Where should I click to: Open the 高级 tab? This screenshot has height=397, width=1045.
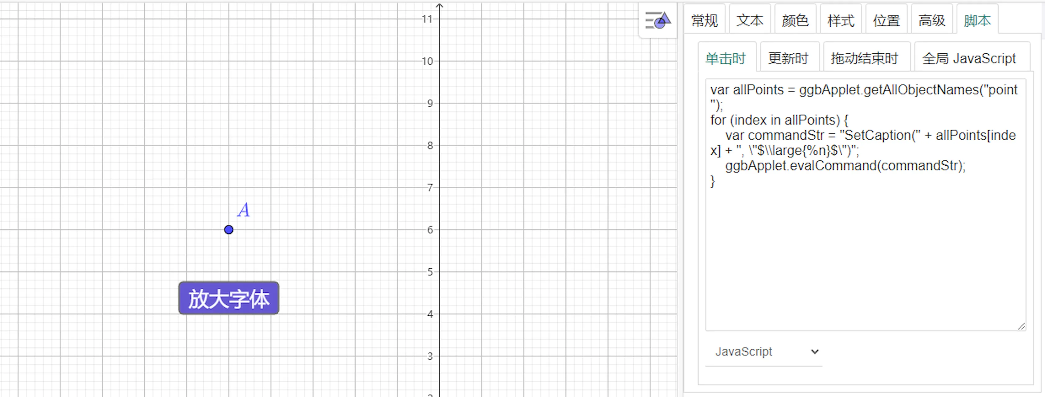point(932,20)
